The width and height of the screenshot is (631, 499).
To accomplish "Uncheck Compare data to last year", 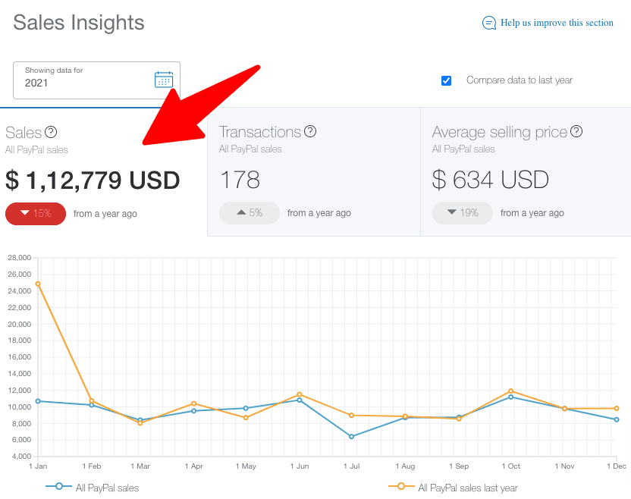I will click(446, 80).
